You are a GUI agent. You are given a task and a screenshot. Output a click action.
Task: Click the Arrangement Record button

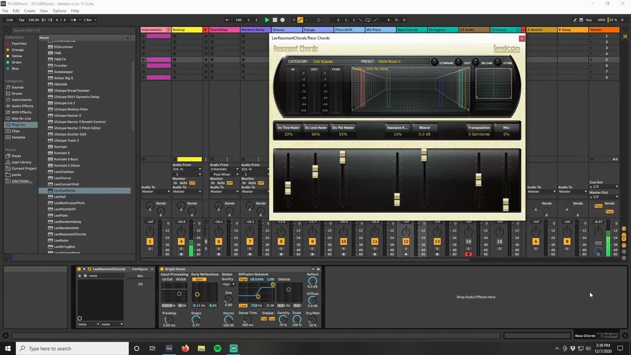point(282,20)
